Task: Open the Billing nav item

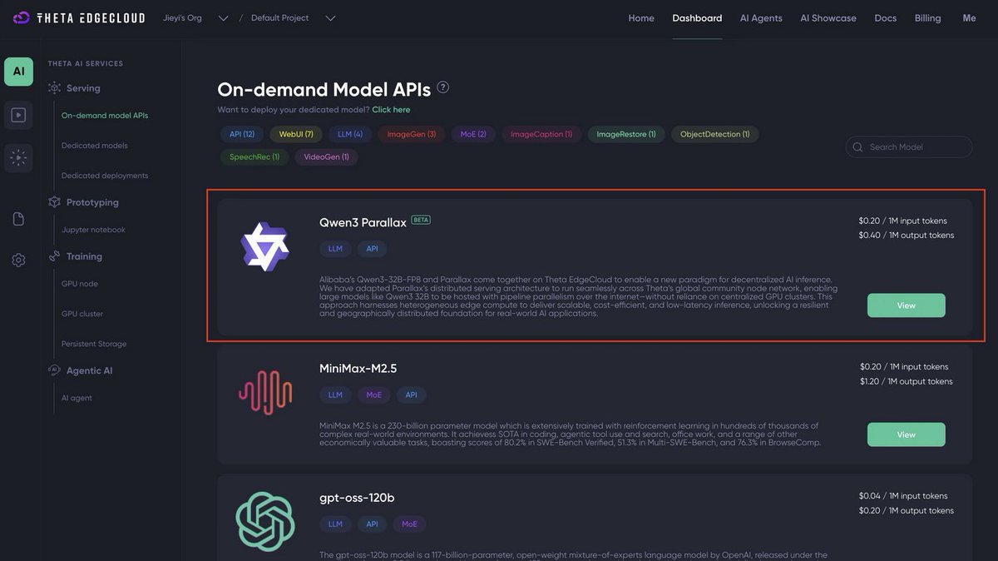Action: tap(928, 18)
